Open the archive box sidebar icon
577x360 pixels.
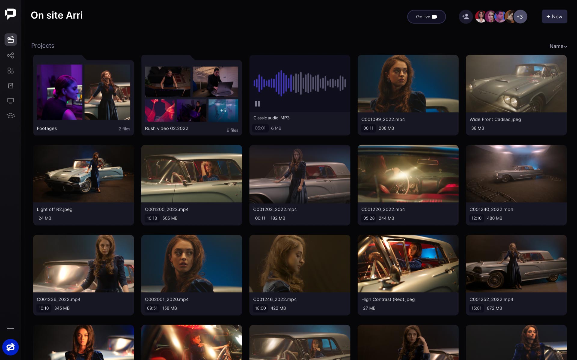click(11, 85)
